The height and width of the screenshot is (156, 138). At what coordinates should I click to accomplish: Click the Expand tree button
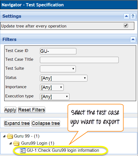[17, 123]
